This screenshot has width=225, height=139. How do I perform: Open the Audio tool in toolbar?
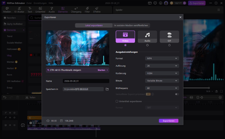click(x=52, y=10)
